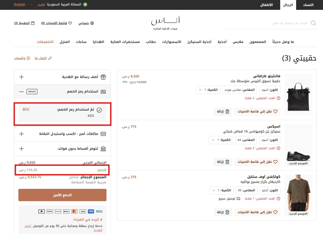
Task: Click the heart icon on Valentino bag row
Action: pyautogui.click(x=276, y=112)
